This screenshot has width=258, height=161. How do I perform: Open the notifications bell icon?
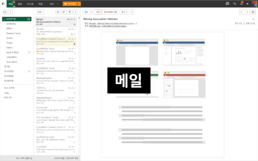[x=241, y=3]
